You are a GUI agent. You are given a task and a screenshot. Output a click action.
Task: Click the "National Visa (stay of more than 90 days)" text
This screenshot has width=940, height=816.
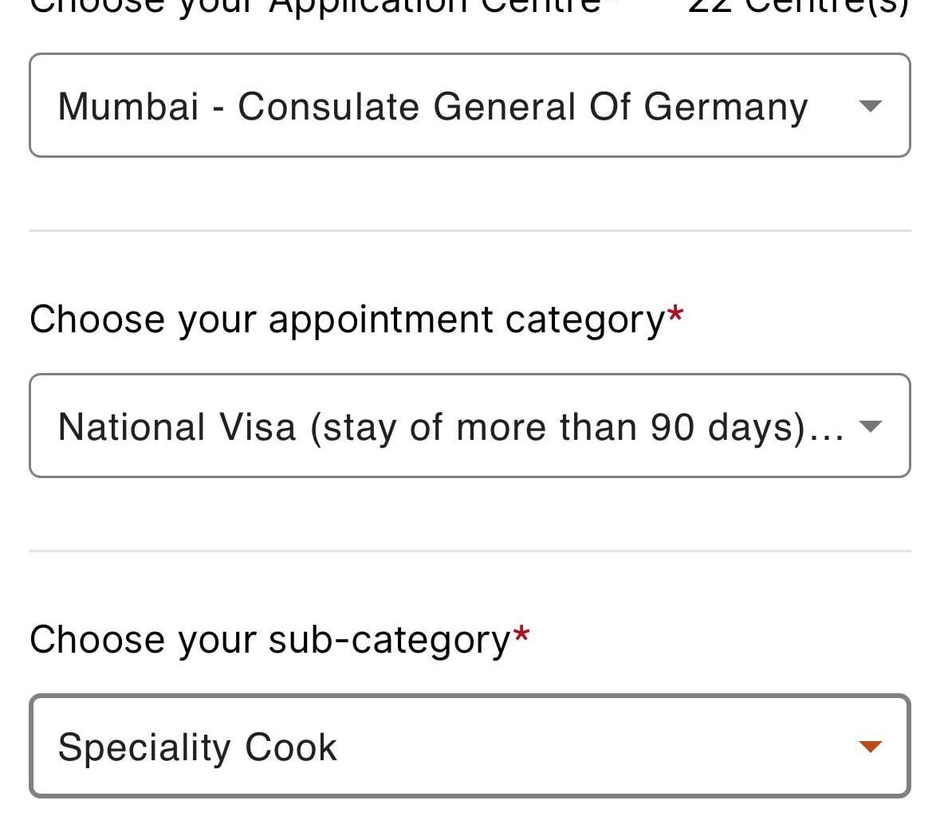431,427
